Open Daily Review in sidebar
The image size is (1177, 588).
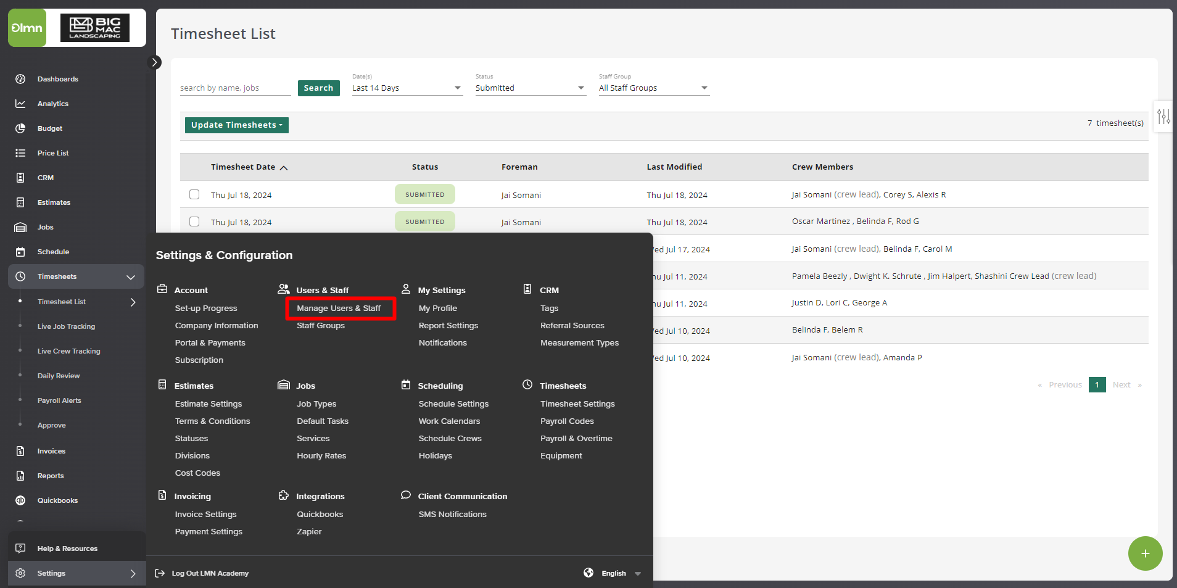click(59, 376)
